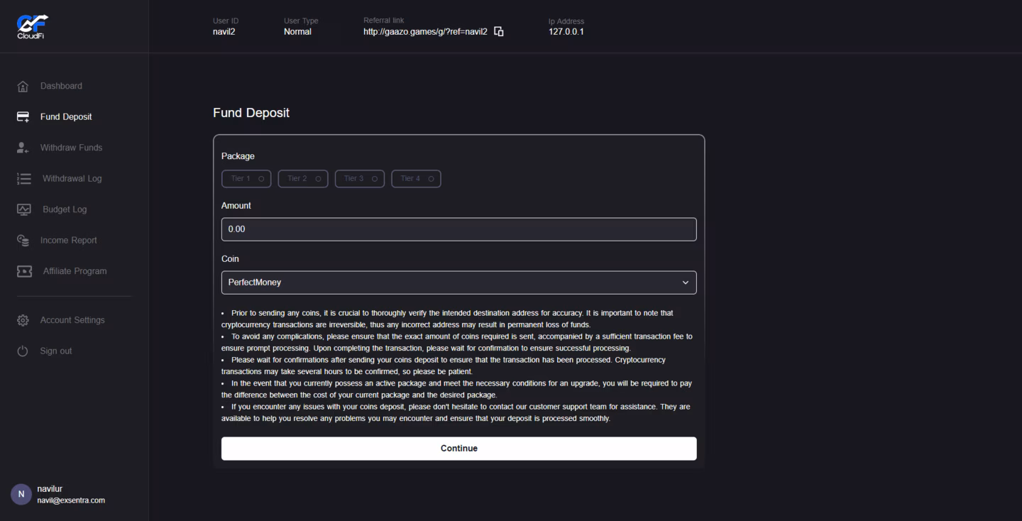Choose the Tier 3 package

360,179
